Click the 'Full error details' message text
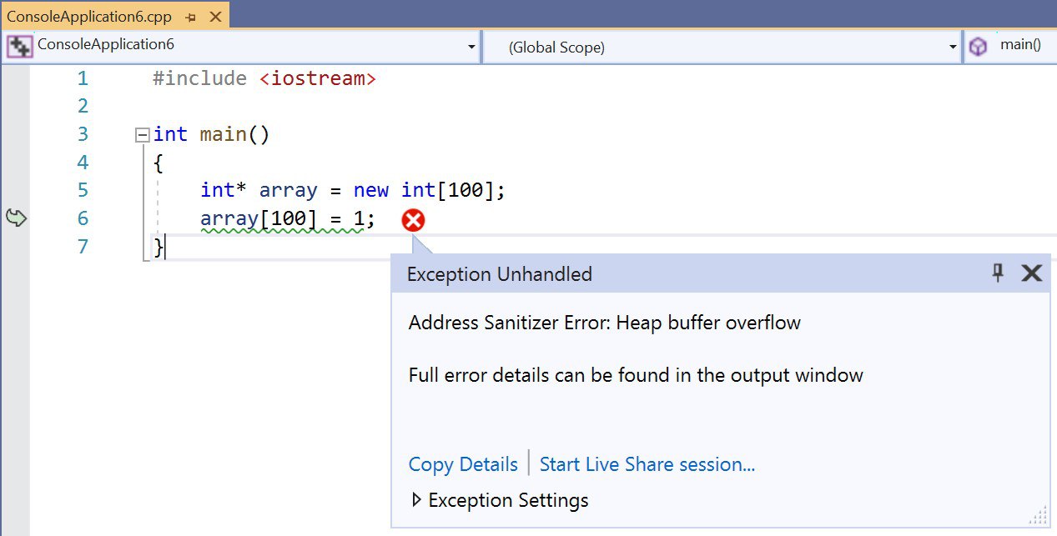The height and width of the screenshot is (536, 1057). pos(636,375)
